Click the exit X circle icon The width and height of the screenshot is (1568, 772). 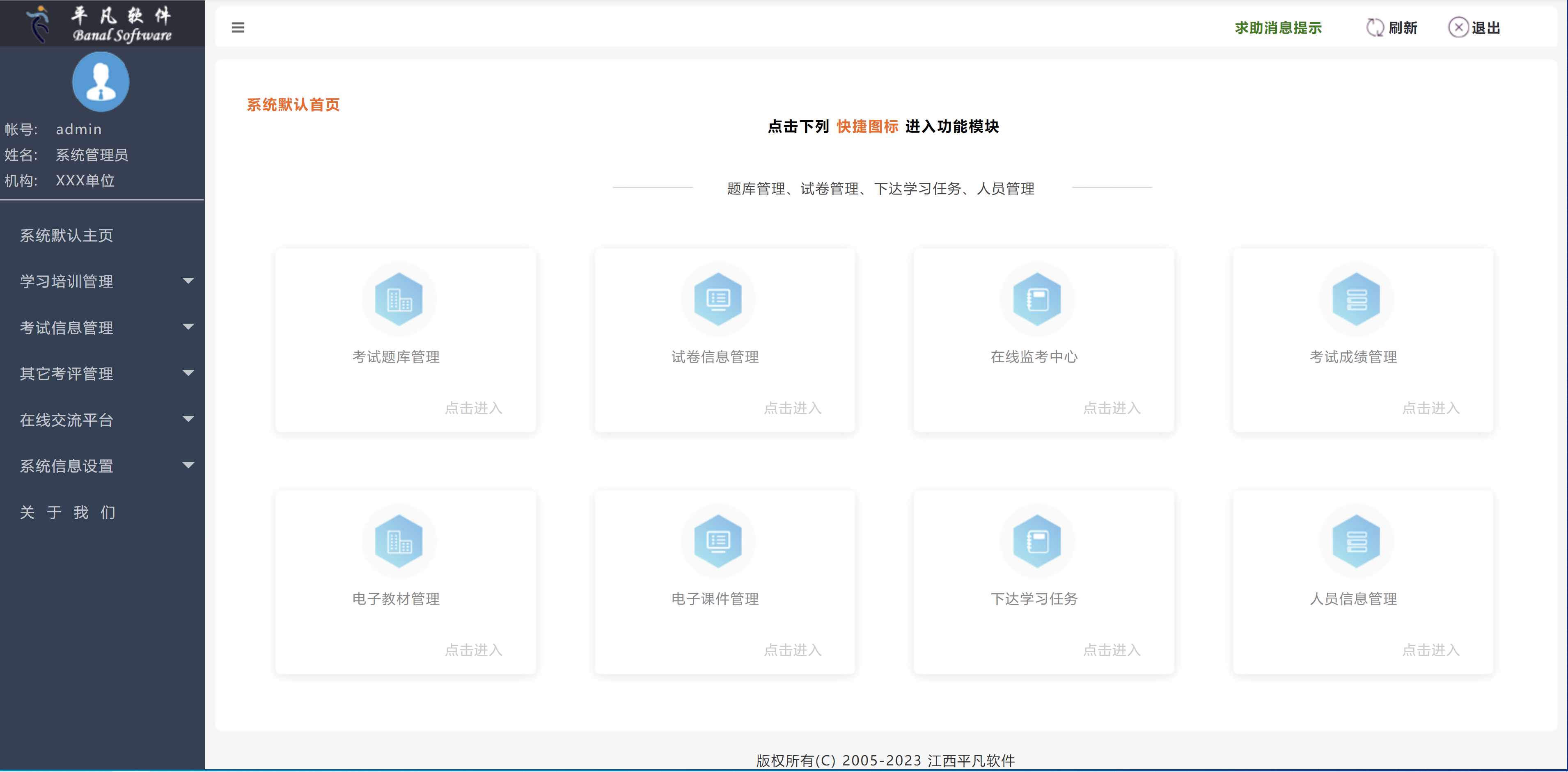click(x=1458, y=27)
